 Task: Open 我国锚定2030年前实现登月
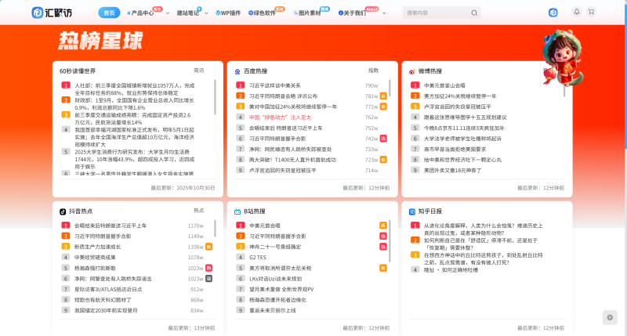pyautogui.click(x=106, y=310)
